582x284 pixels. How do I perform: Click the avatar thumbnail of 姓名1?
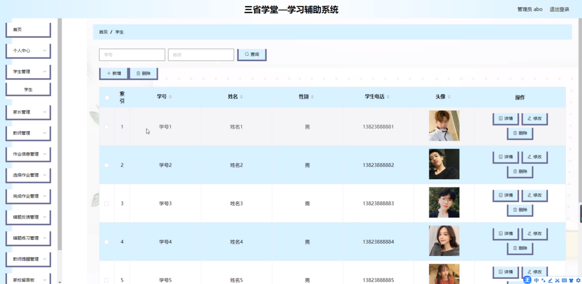click(x=444, y=125)
